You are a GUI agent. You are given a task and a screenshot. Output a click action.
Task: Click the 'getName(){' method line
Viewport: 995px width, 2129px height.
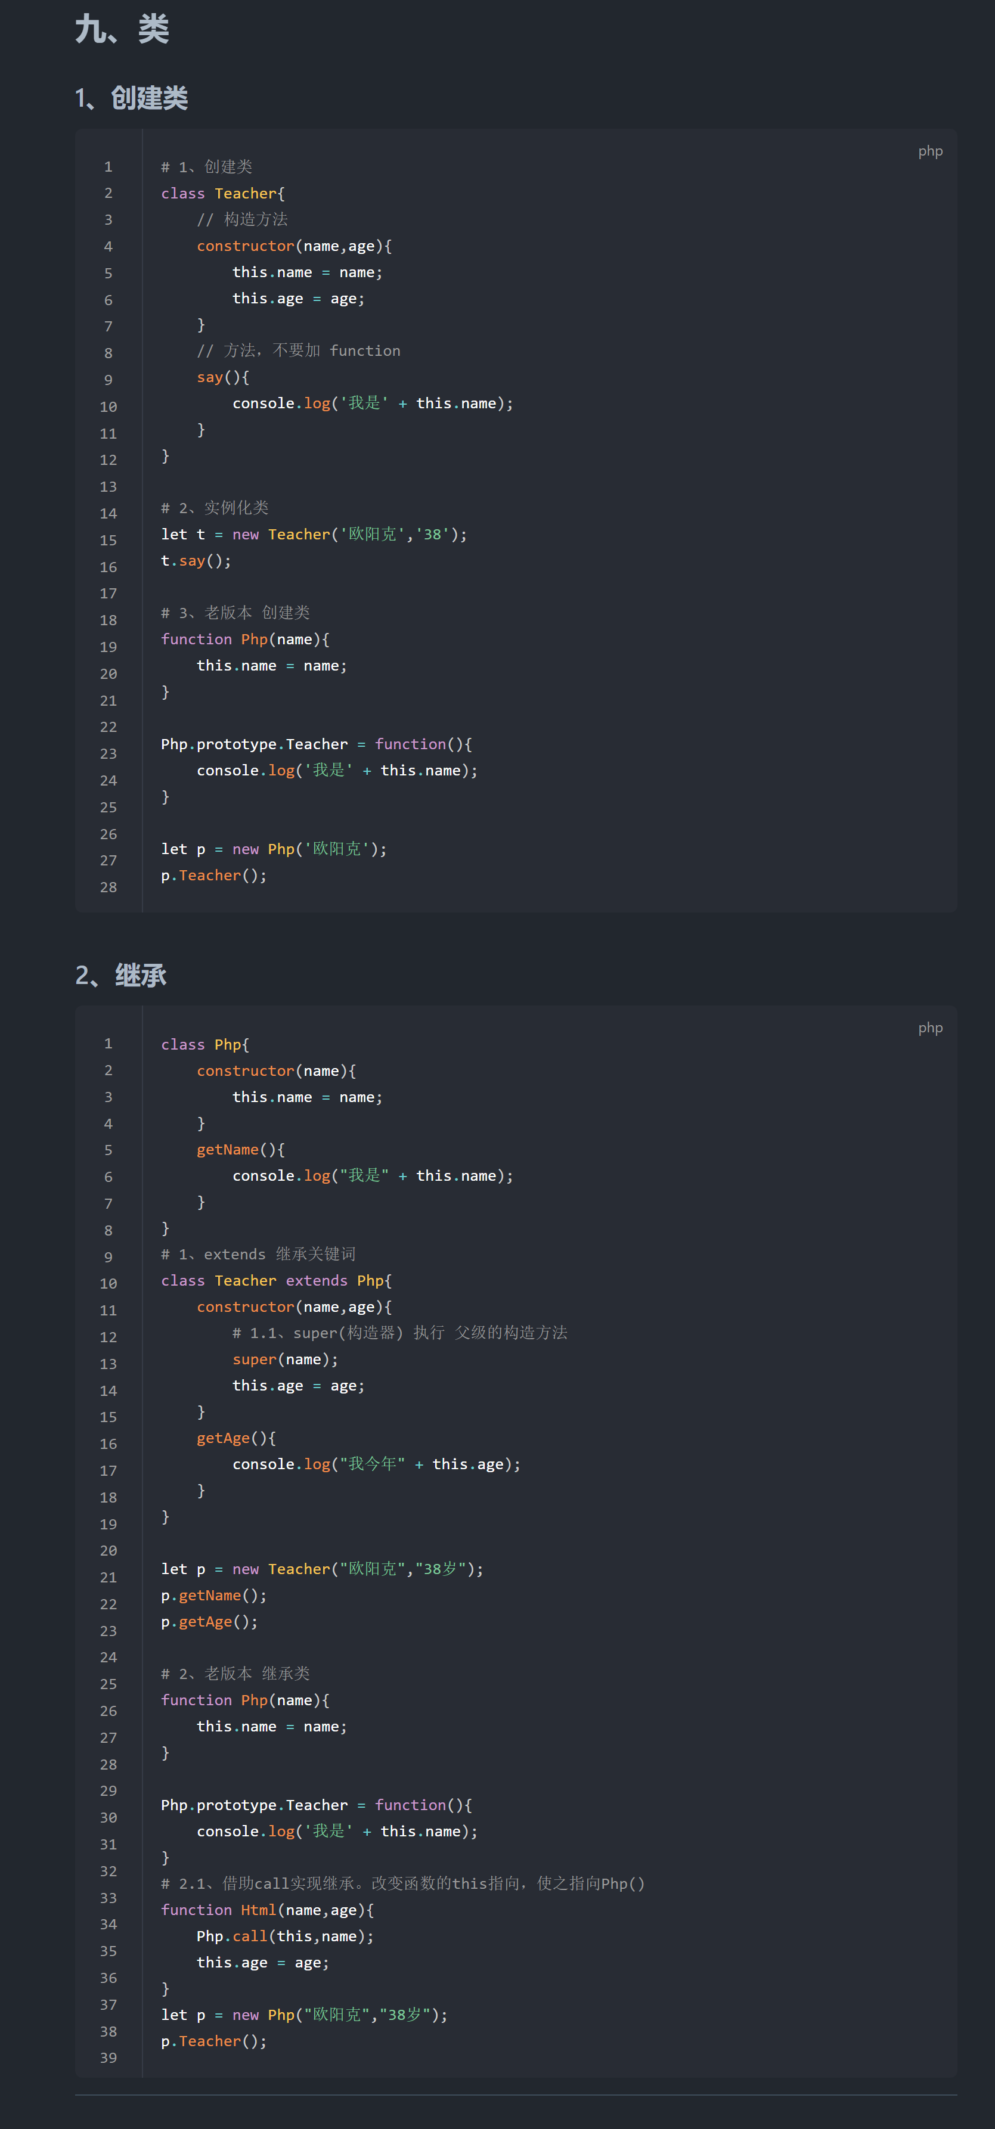pos(240,1150)
